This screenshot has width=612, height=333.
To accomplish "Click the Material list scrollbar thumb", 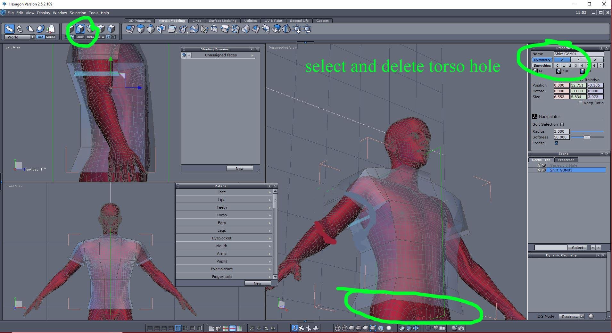I will click(275, 200).
